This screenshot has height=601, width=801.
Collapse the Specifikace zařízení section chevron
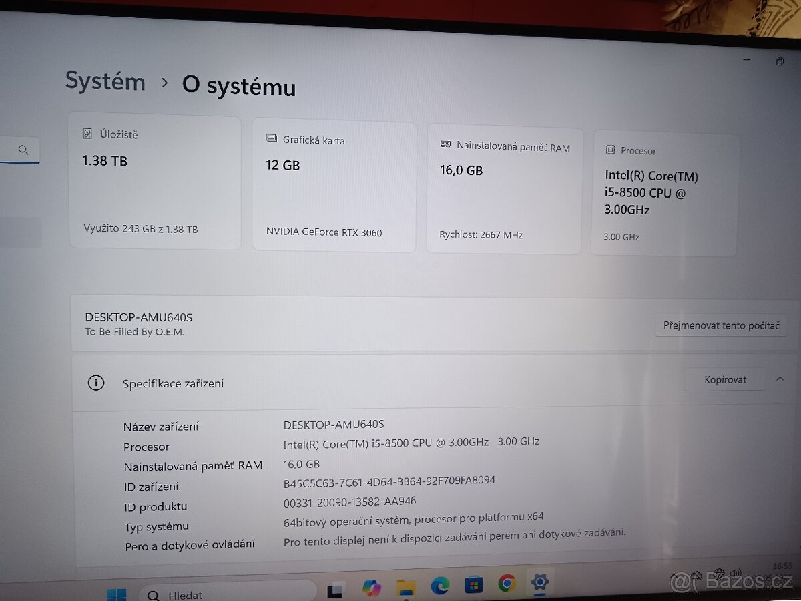[780, 379]
